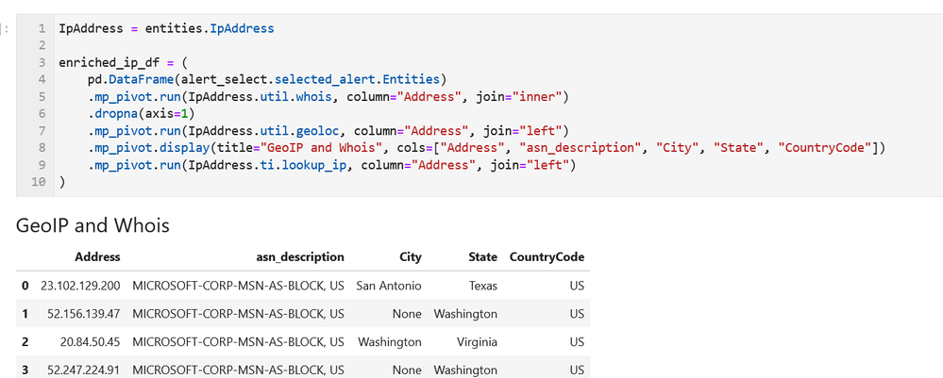Click the pd.DataFrame code line
Image resolution: width=943 pixels, height=378 pixels.
coord(268,79)
